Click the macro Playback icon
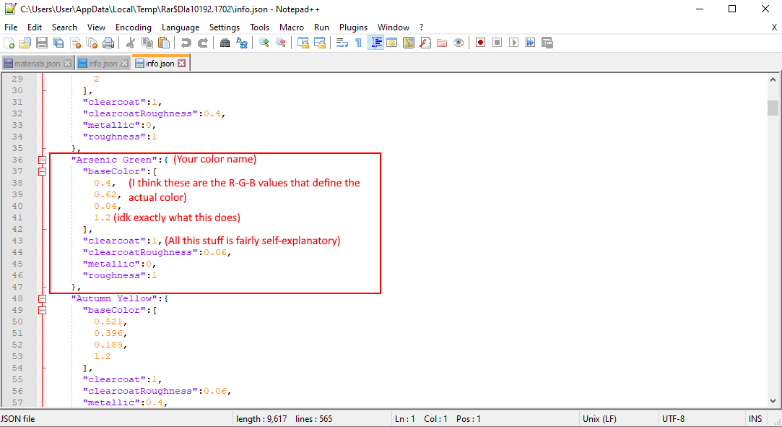 513,43
